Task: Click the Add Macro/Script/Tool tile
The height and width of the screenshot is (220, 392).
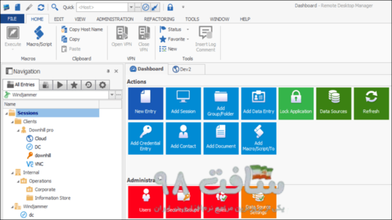Action: pyautogui.click(x=258, y=138)
